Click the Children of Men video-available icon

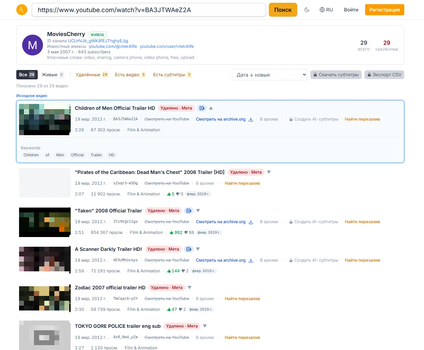(x=202, y=108)
